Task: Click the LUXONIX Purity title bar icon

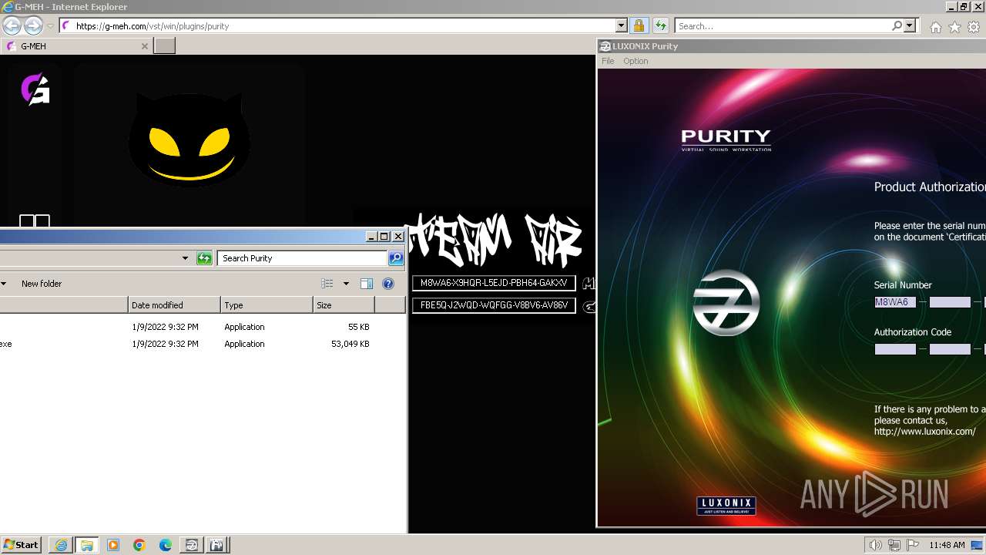Action: tap(605, 46)
